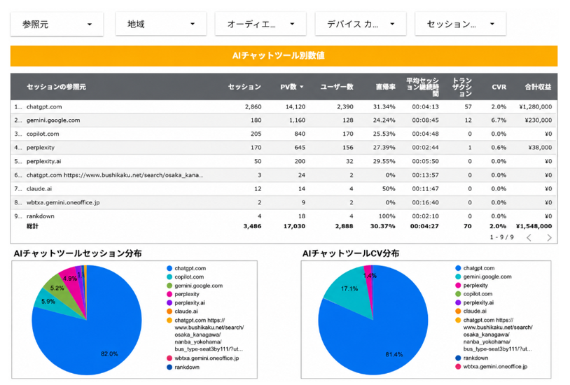
Task: Click gemini.google.com legend dot in CV chart
Action: pyautogui.click(x=458, y=276)
